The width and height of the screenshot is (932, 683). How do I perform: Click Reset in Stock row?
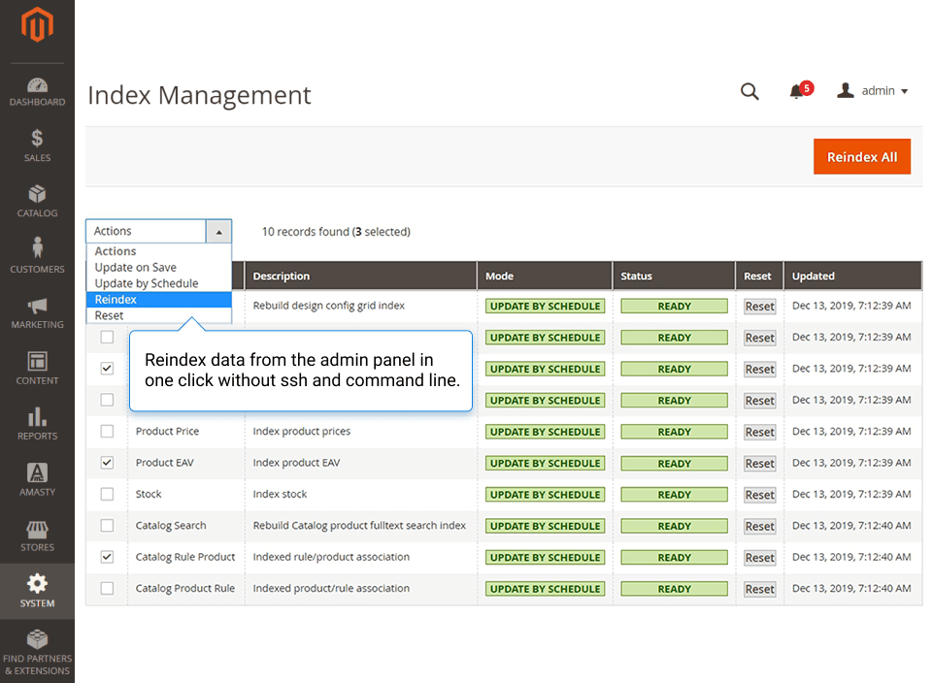759,496
